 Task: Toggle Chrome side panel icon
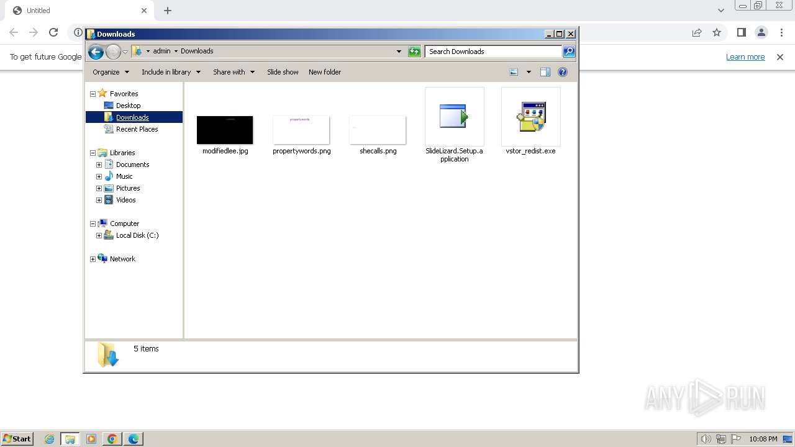pos(741,32)
